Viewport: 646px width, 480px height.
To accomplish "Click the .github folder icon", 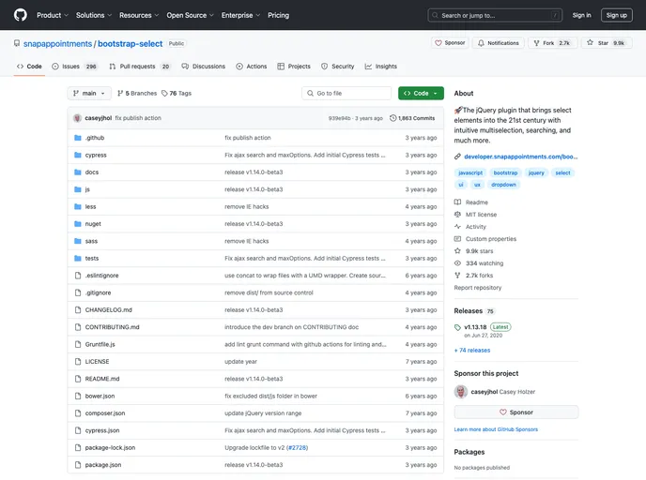I will tap(77, 138).
